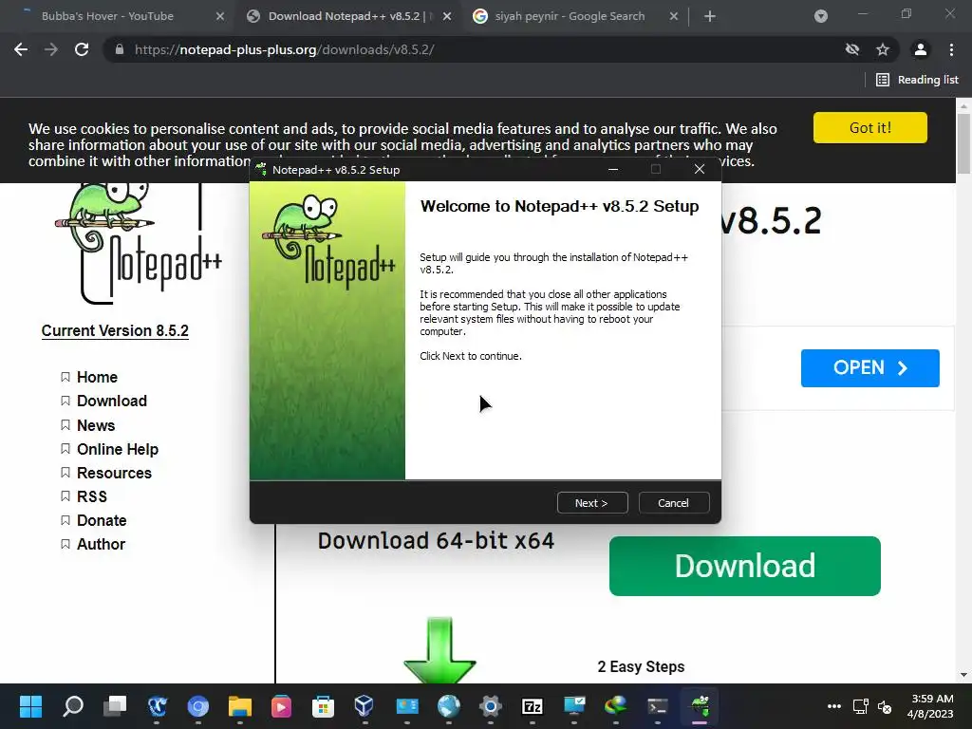This screenshot has width=972, height=729.
Task: Click the Notepad++ chameleon logo on webpage
Action: (138, 243)
